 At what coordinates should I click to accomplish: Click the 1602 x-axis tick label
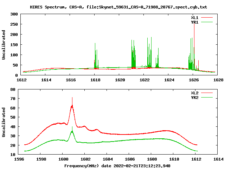tap(85, 159)
